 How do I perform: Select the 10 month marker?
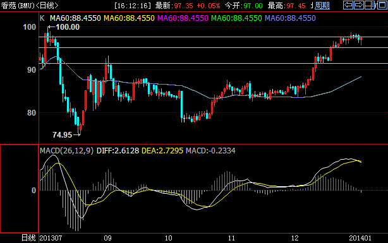click(168, 238)
